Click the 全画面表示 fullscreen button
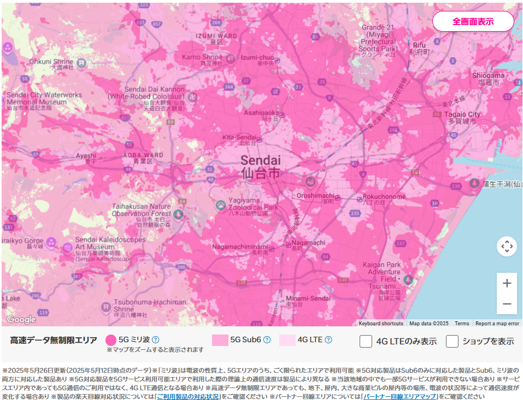Image resolution: width=523 pixels, height=400 pixels. point(473,21)
